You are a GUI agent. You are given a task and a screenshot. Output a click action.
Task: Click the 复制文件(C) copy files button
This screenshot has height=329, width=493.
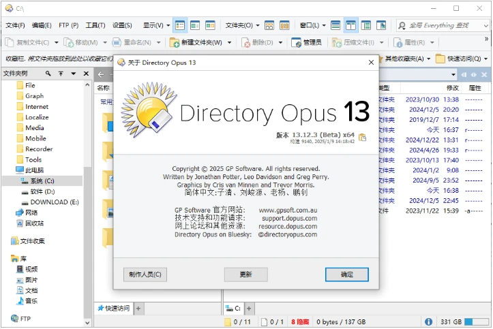(27, 42)
